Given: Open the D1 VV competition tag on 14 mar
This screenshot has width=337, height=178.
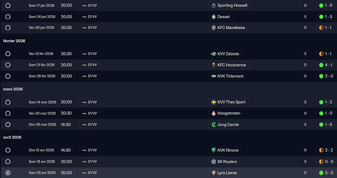Looking at the screenshot, I should pos(90,102).
